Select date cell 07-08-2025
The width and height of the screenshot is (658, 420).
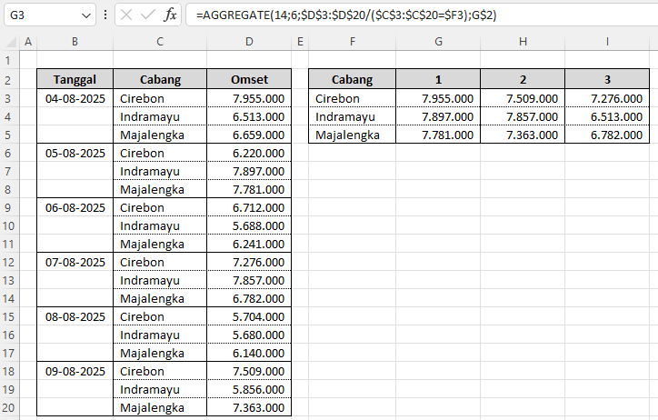point(75,262)
